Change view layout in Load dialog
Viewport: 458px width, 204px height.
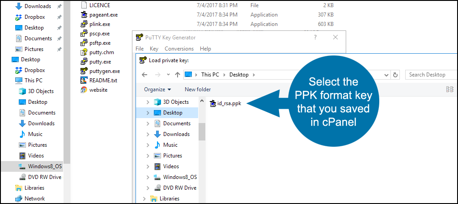(x=450, y=89)
